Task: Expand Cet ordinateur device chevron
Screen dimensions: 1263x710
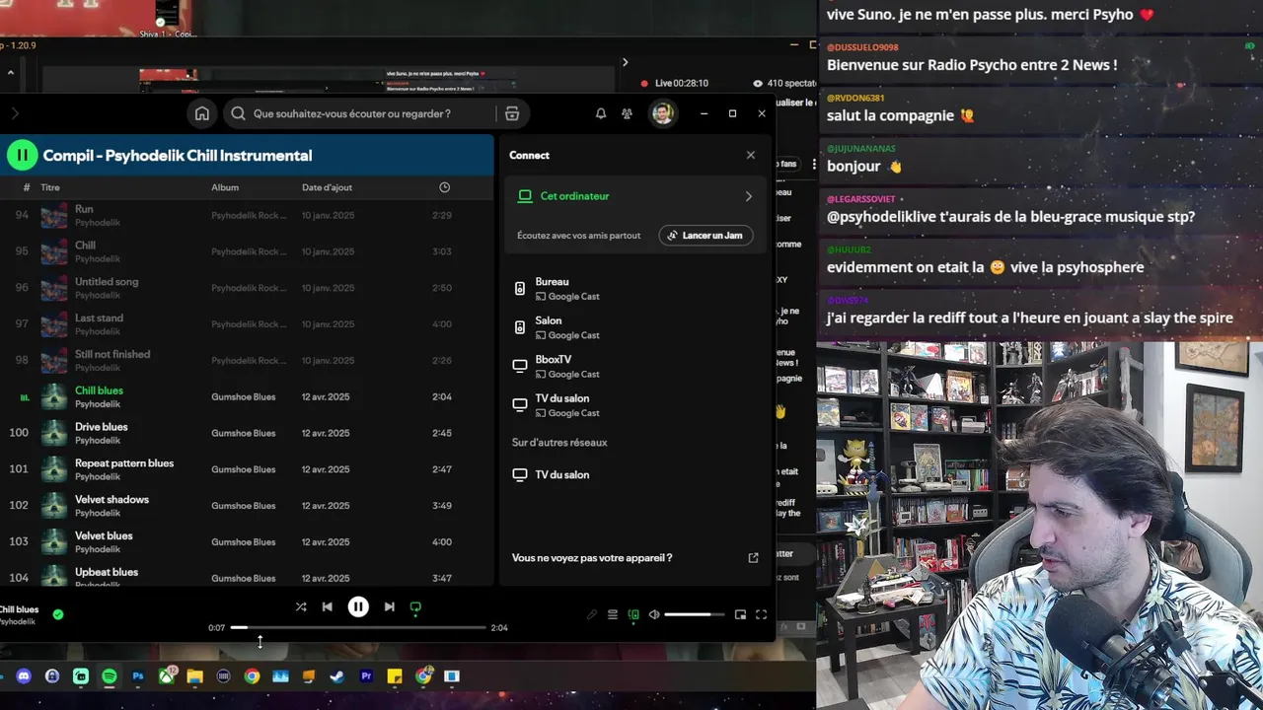Action: (x=748, y=196)
